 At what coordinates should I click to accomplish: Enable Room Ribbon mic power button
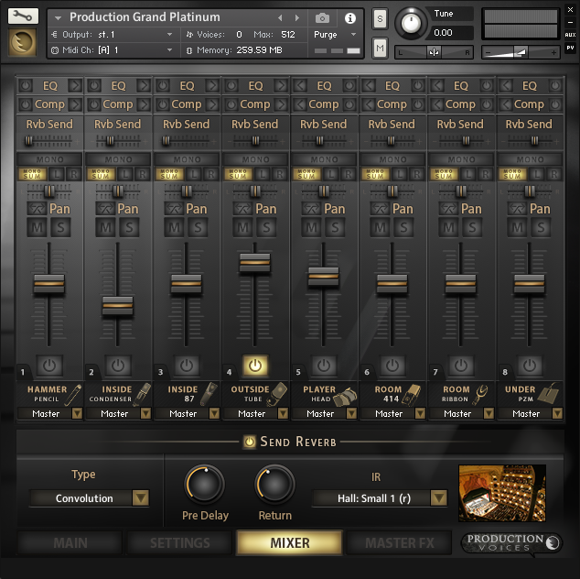(461, 366)
